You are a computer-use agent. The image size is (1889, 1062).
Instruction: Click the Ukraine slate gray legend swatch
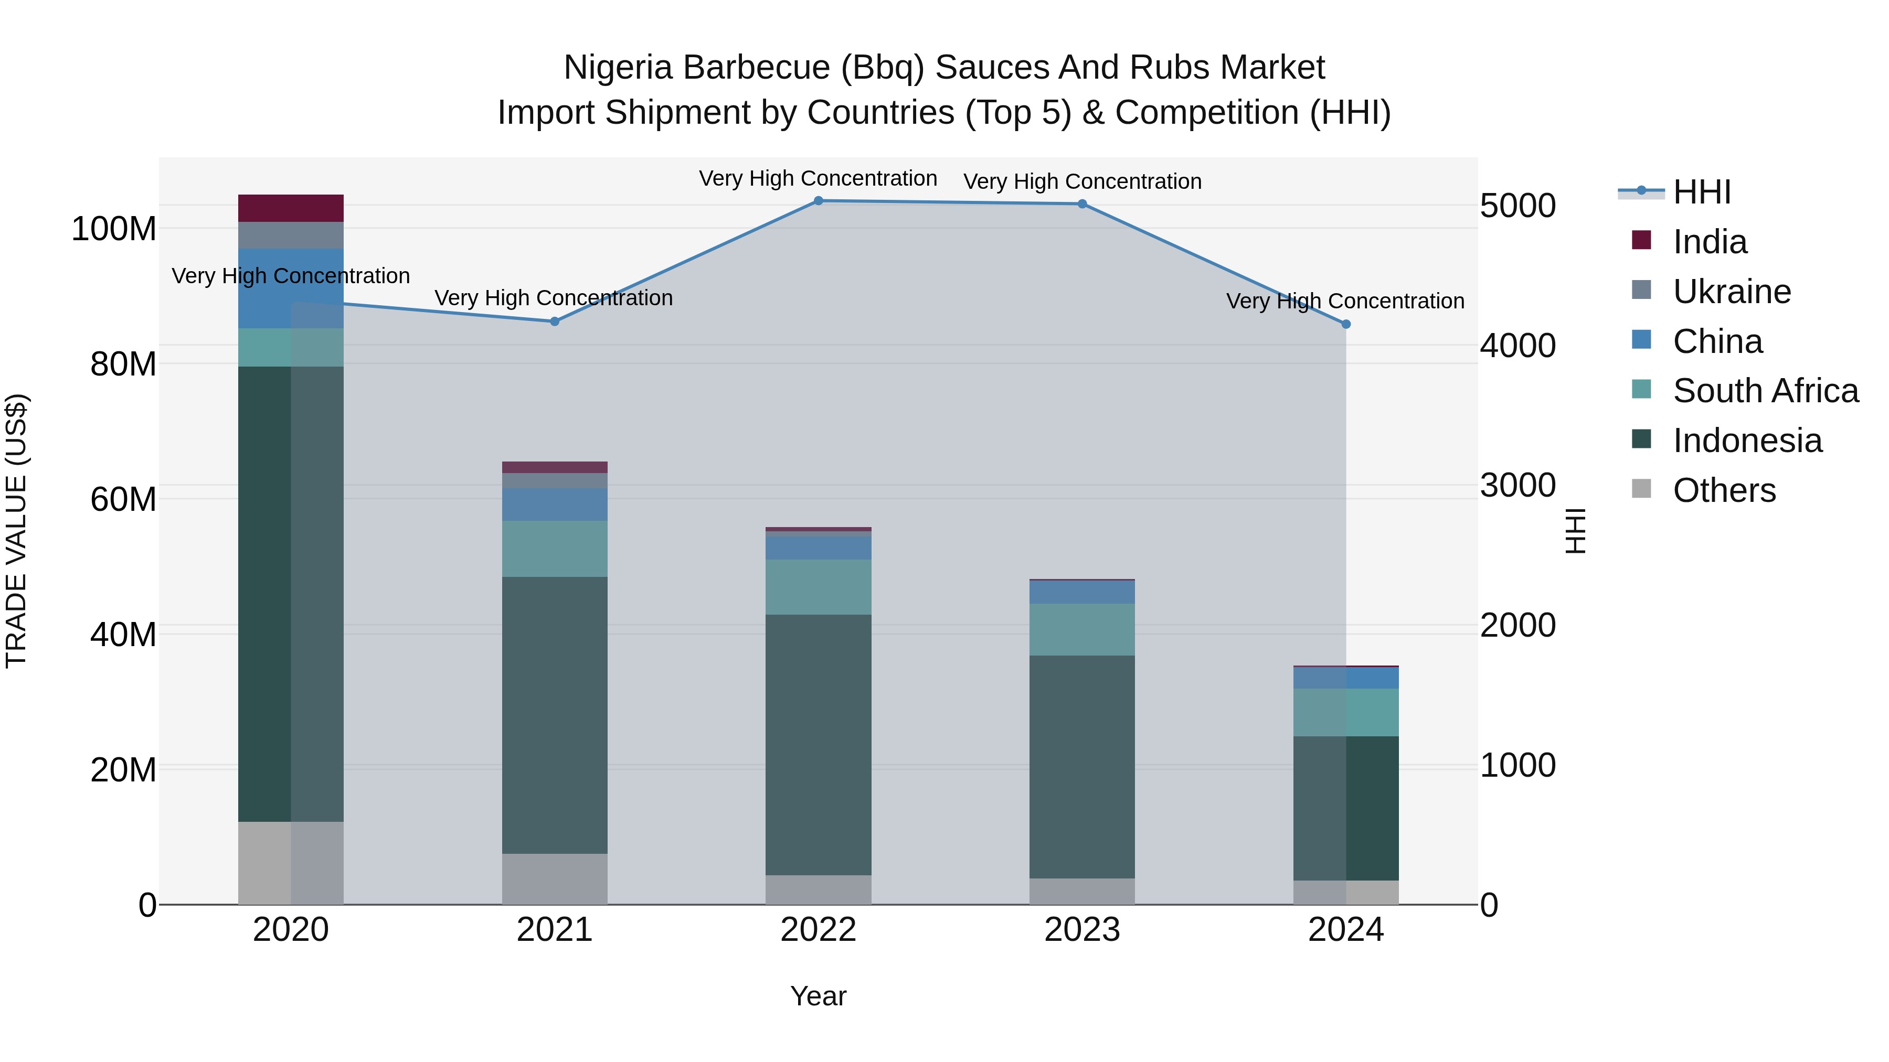pos(1641,289)
